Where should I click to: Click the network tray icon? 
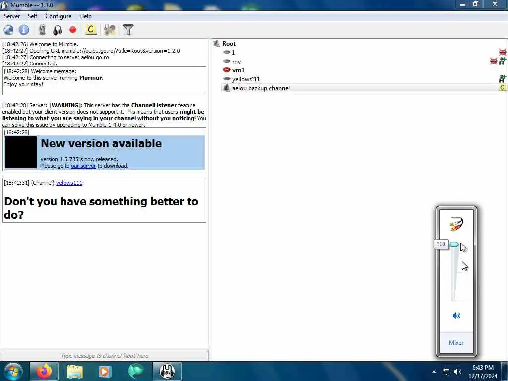point(446,372)
